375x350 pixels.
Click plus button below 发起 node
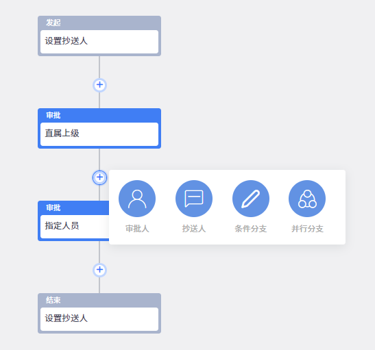click(x=99, y=85)
